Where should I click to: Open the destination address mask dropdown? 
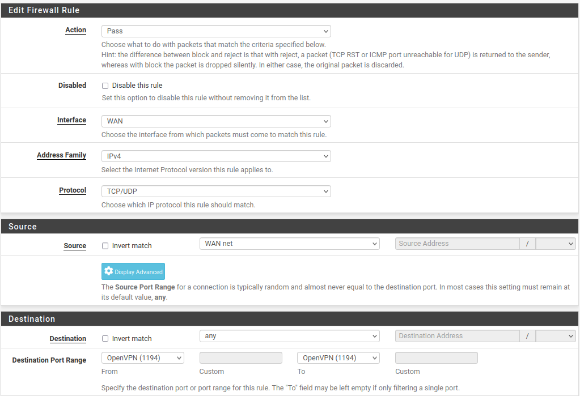[x=556, y=336]
